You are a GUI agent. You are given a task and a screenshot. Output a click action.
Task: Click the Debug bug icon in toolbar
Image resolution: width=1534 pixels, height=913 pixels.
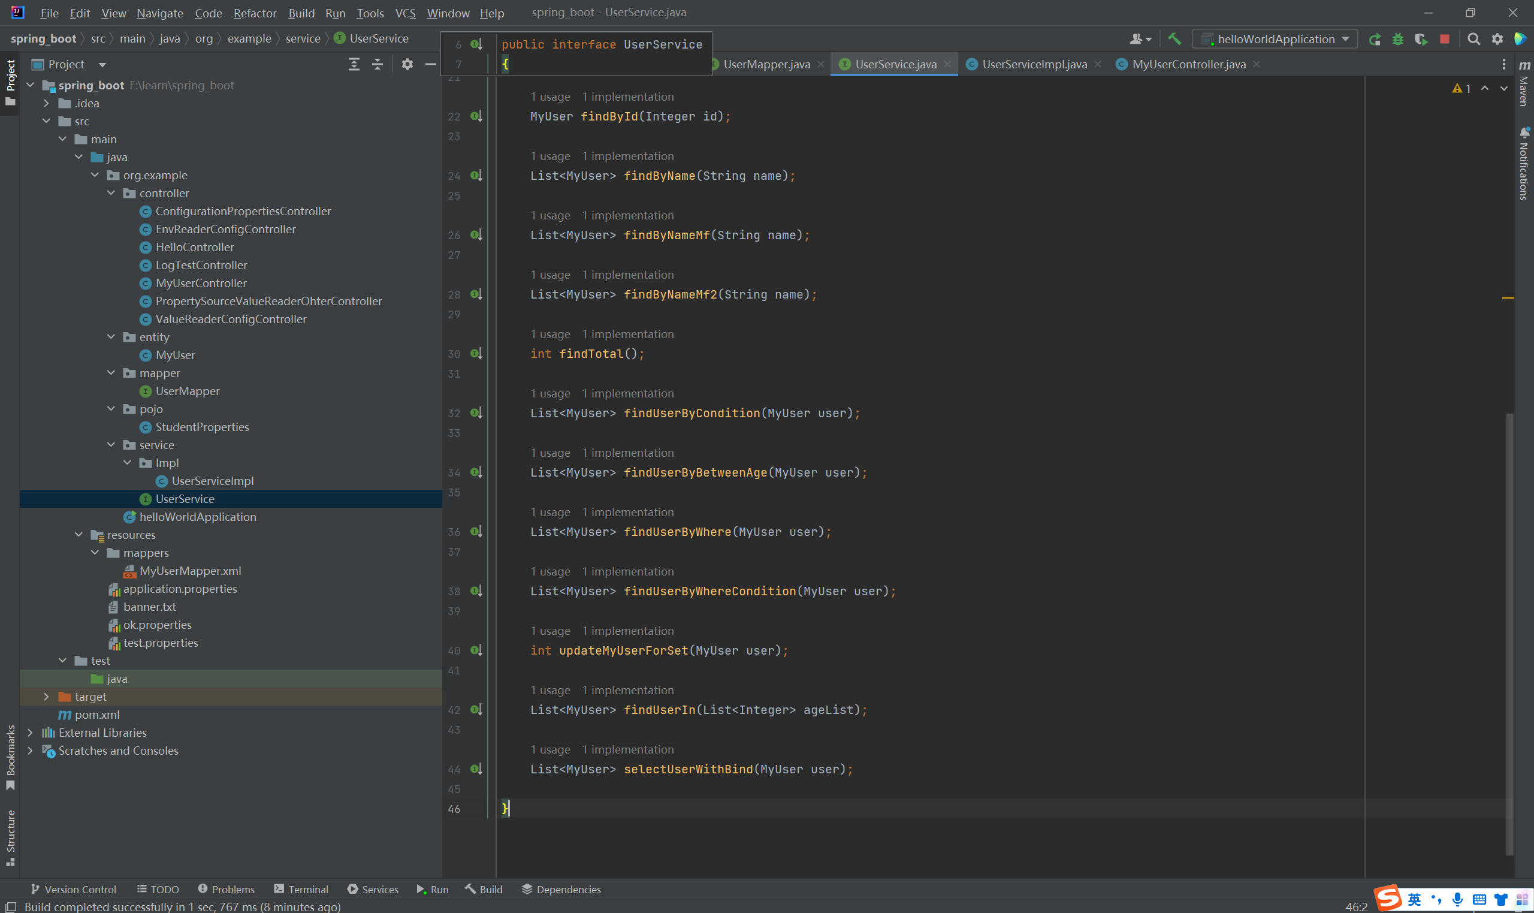click(x=1397, y=39)
